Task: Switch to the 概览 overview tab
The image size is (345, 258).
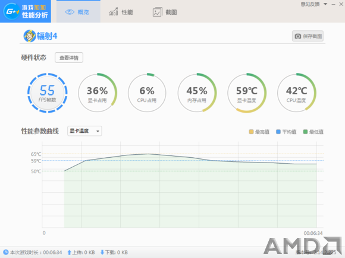Action: point(79,12)
